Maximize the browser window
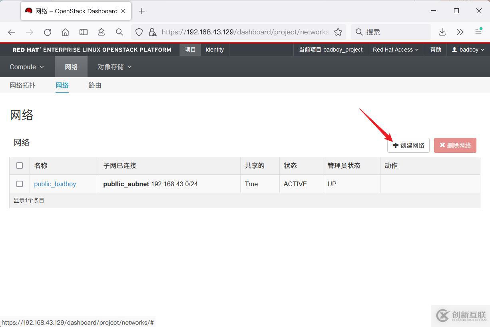490x327 pixels. tap(456, 11)
